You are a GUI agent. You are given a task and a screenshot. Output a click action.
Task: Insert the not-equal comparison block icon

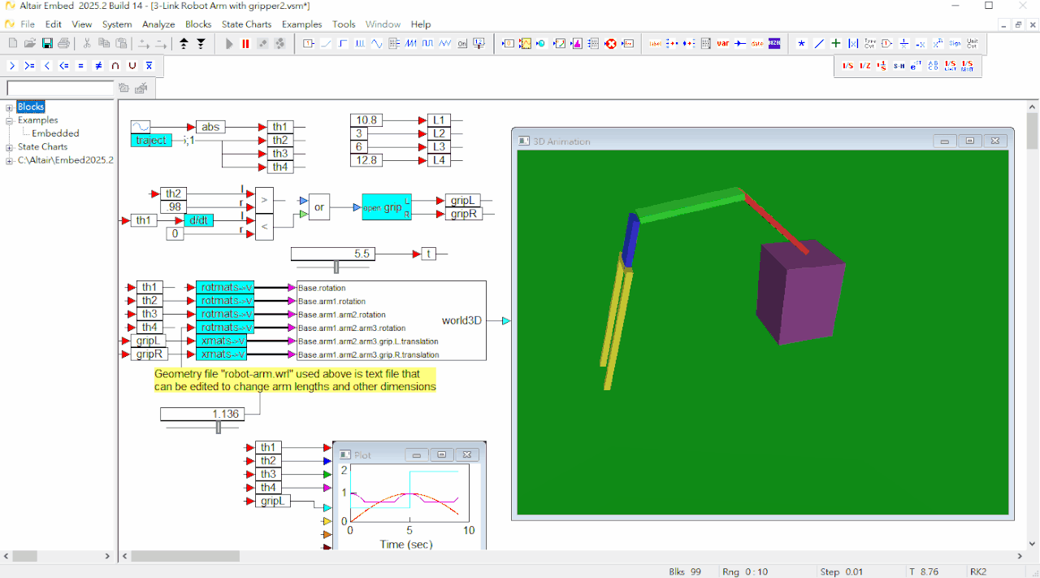[97, 65]
